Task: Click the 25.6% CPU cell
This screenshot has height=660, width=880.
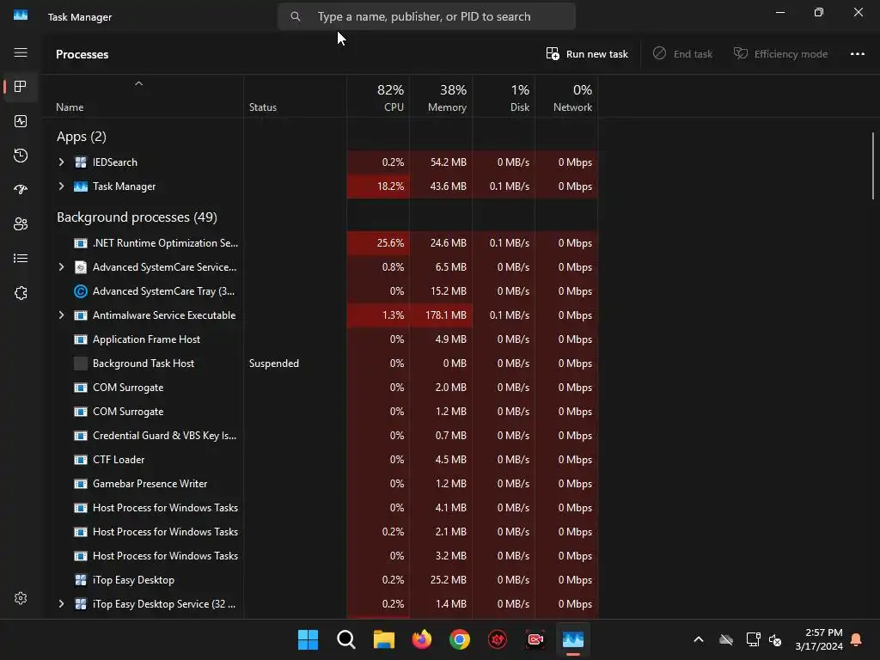Action: (378, 243)
